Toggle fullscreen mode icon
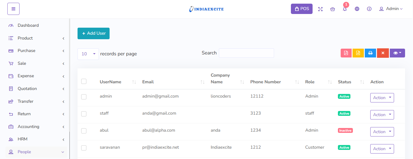This screenshot has height=159, width=413. coord(320,9)
